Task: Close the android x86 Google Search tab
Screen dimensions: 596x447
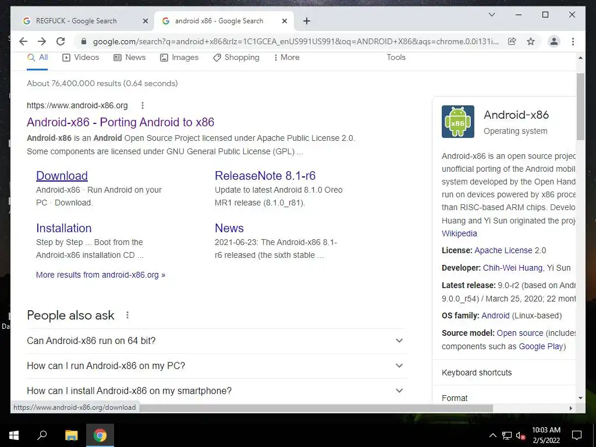Action: 284,21
